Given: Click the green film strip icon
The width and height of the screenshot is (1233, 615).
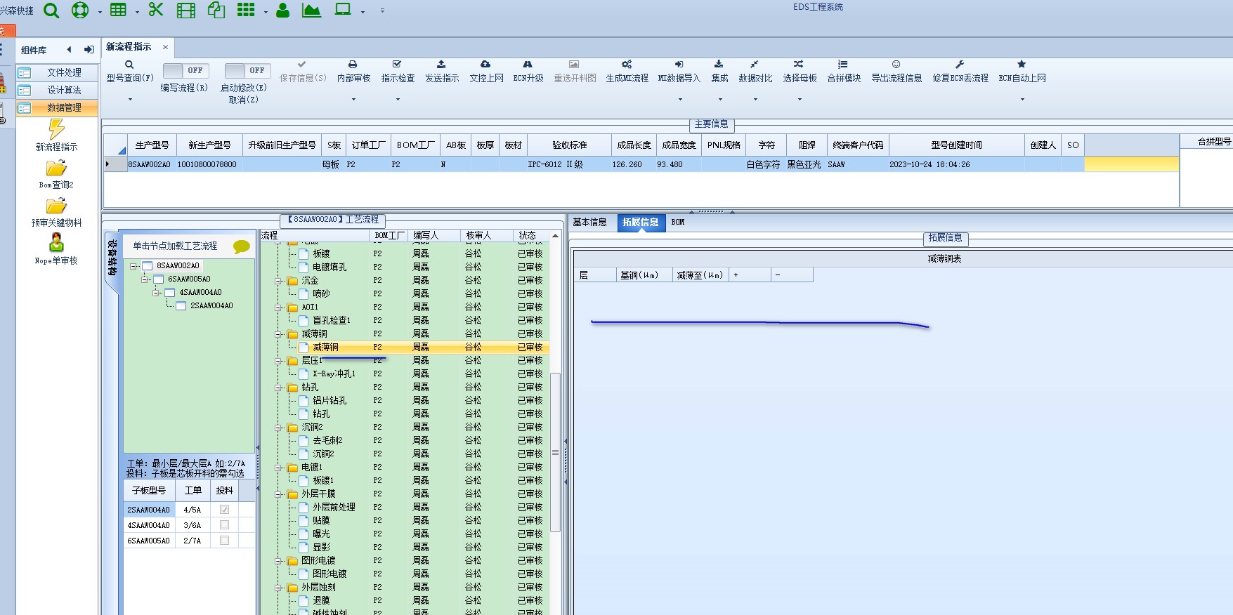Looking at the screenshot, I should coord(186,11).
